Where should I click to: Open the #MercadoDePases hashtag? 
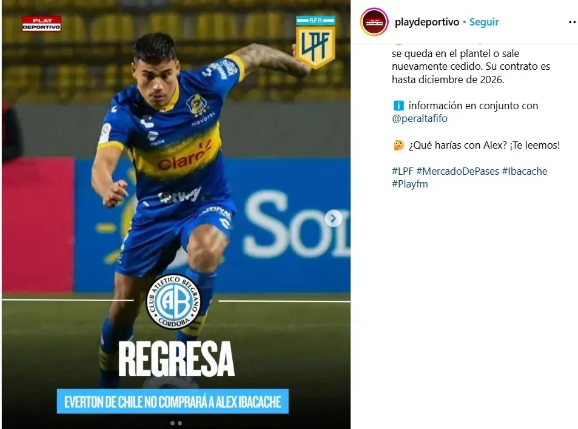click(x=457, y=171)
